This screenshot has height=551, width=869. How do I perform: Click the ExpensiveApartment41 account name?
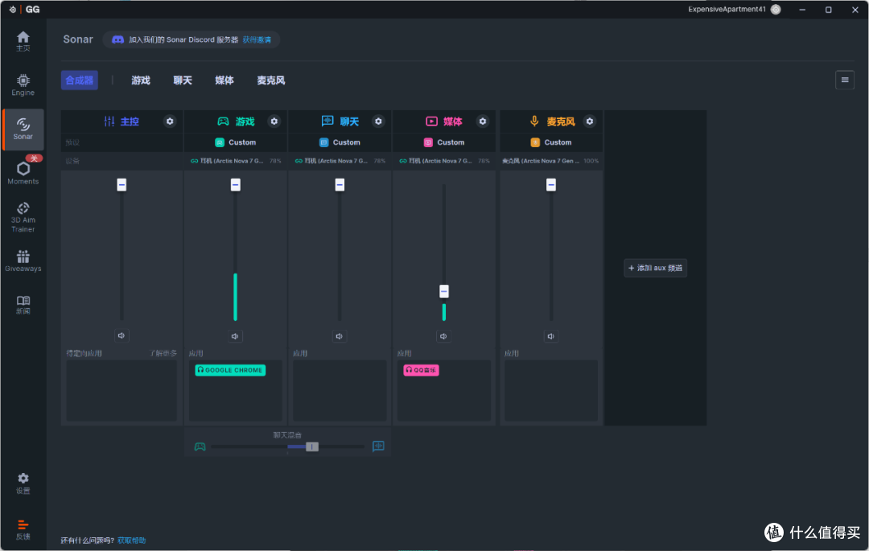(x=727, y=10)
